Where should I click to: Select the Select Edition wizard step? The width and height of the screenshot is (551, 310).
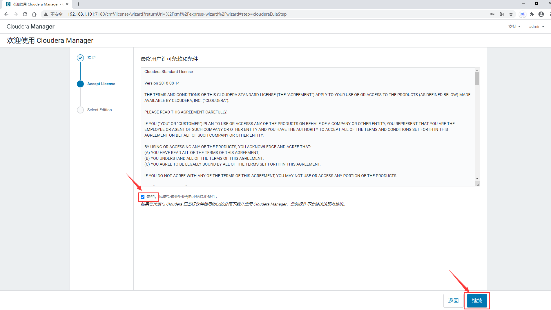99,110
